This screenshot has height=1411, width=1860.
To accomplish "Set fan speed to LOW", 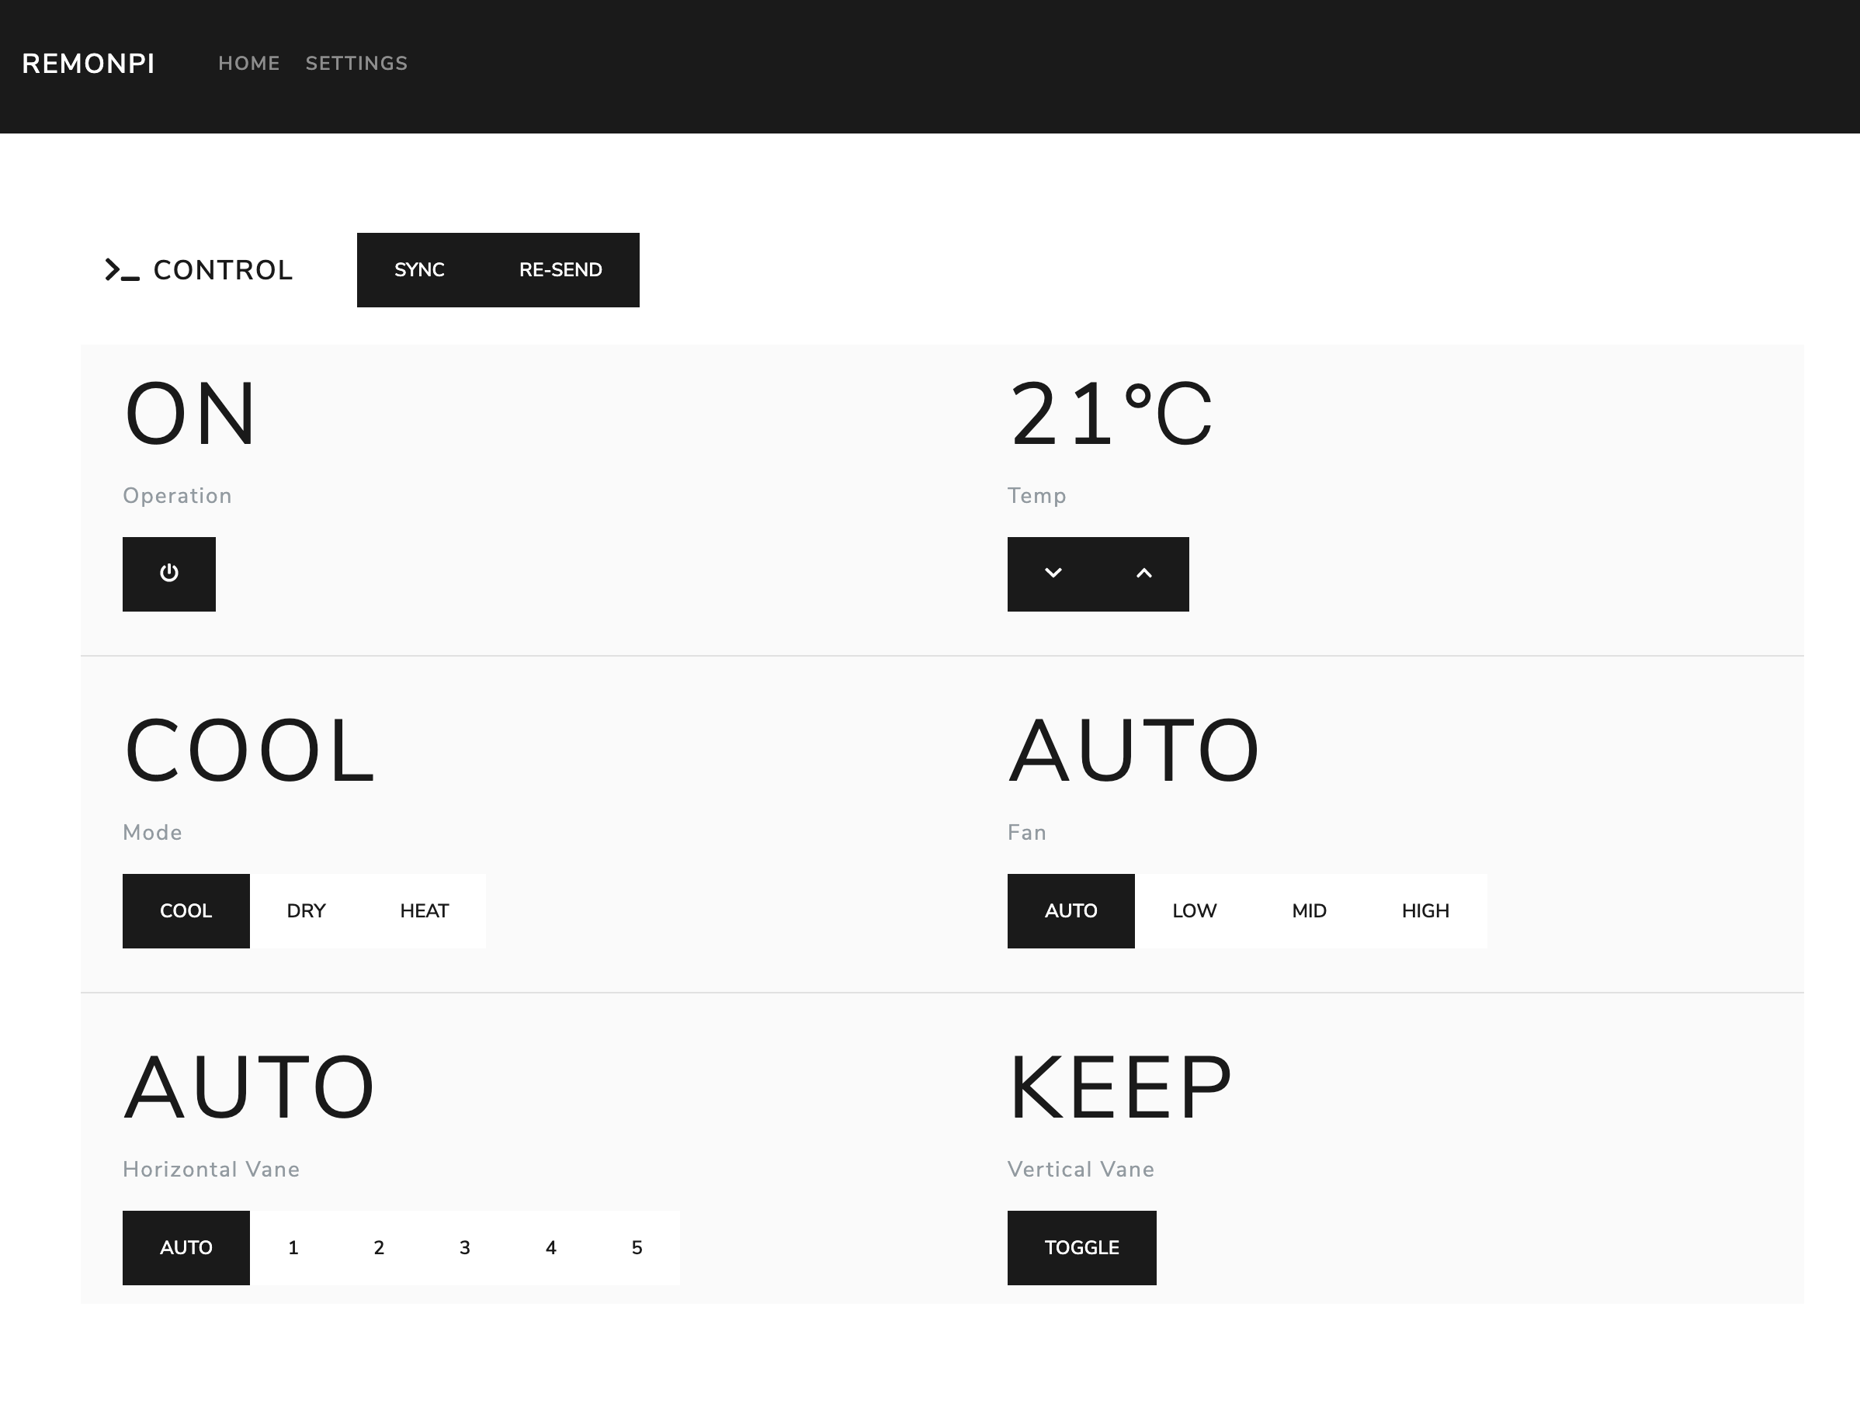I will point(1194,910).
